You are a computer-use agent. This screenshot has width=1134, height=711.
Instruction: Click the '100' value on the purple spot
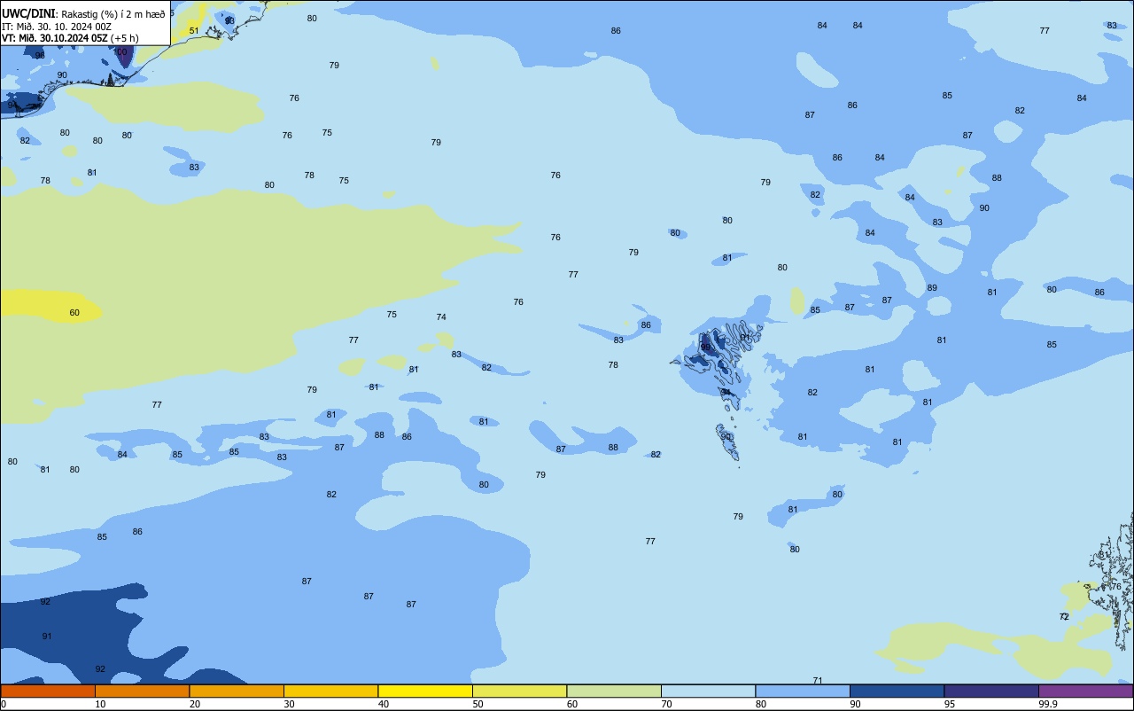[121, 52]
